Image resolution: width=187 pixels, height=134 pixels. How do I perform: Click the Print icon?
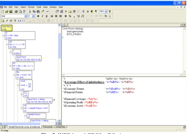tap(16, 11)
